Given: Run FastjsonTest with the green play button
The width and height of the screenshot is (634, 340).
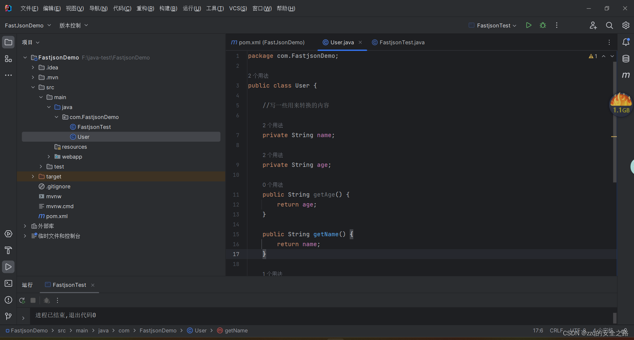Looking at the screenshot, I should (529, 25).
